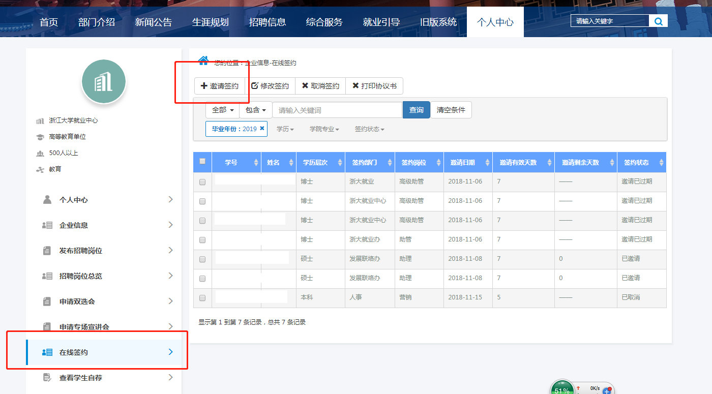The height and width of the screenshot is (394, 712).
Task: Select the checkbox for the 本科 人事 row
Action: coord(202,298)
